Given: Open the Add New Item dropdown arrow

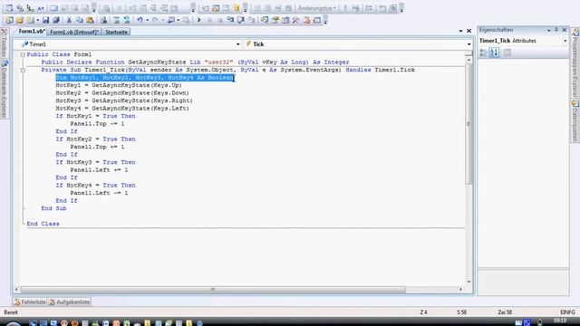Looking at the screenshot, I should pos(38,20).
